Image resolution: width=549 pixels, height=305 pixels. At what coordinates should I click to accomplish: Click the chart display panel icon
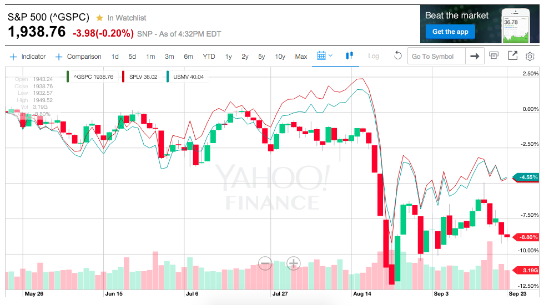tap(493, 55)
